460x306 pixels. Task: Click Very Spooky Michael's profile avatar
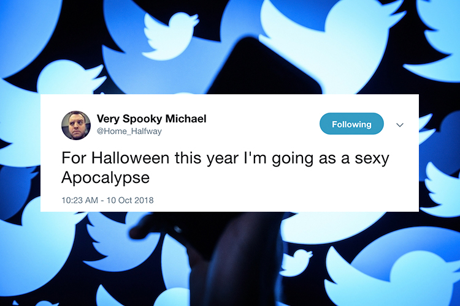point(76,125)
